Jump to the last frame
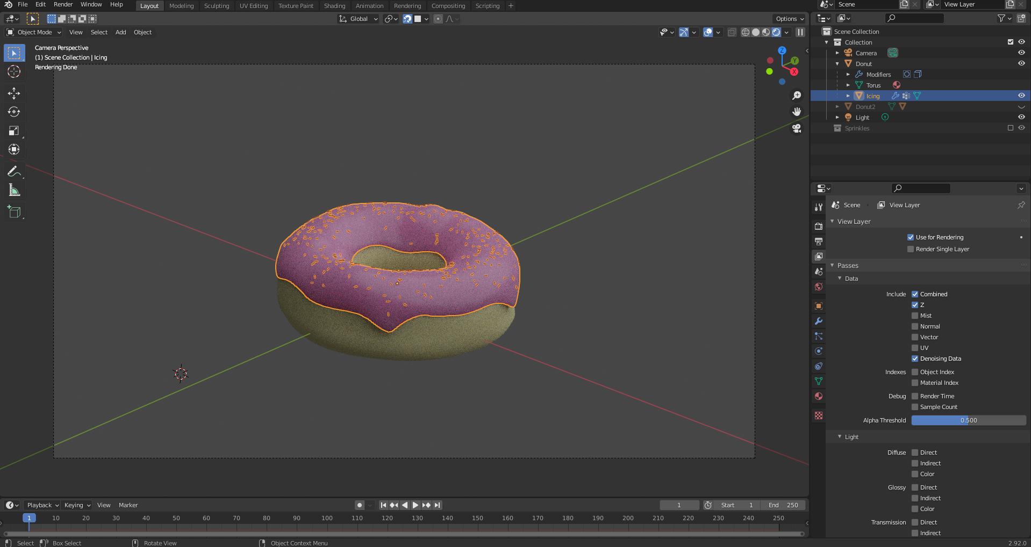Screen dimensions: 1031x547 tap(438, 505)
